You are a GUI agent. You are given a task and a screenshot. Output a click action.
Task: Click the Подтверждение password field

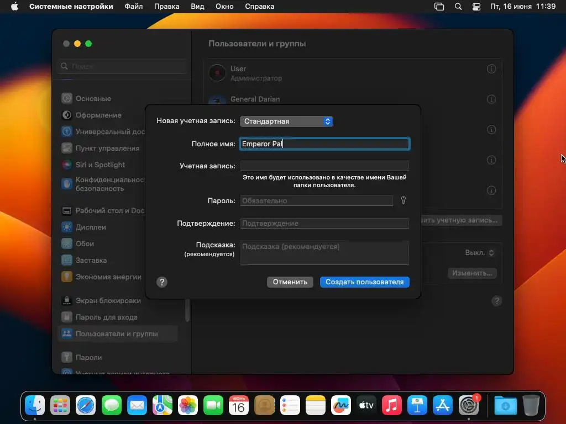(324, 223)
